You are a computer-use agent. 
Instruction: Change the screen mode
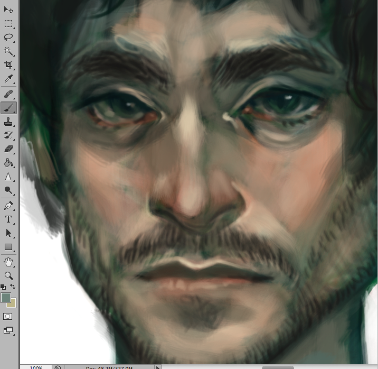tap(8, 330)
